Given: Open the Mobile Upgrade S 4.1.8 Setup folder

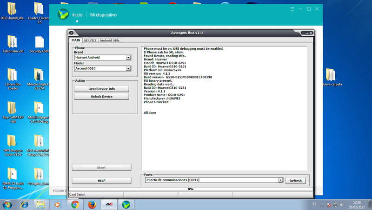Looking at the screenshot, I should [x=38, y=112].
